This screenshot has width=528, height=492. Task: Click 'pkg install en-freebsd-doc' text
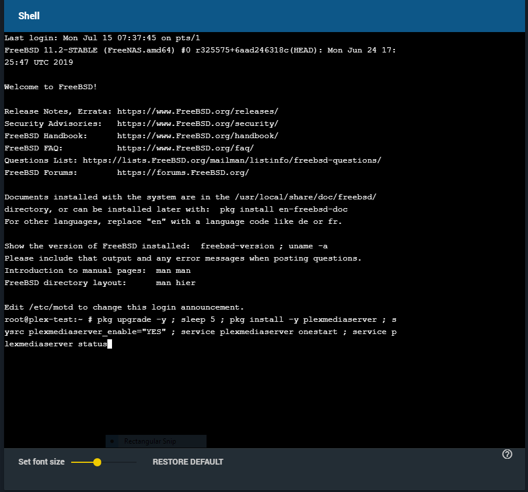point(284,209)
